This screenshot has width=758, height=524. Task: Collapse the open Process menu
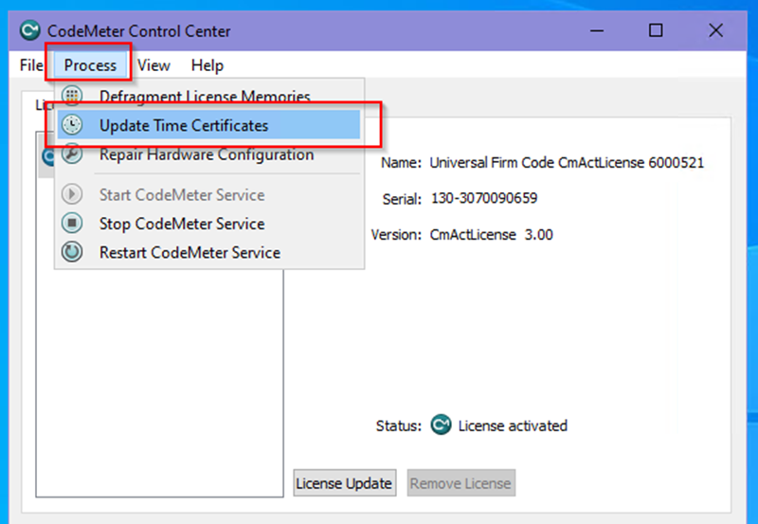click(90, 65)
